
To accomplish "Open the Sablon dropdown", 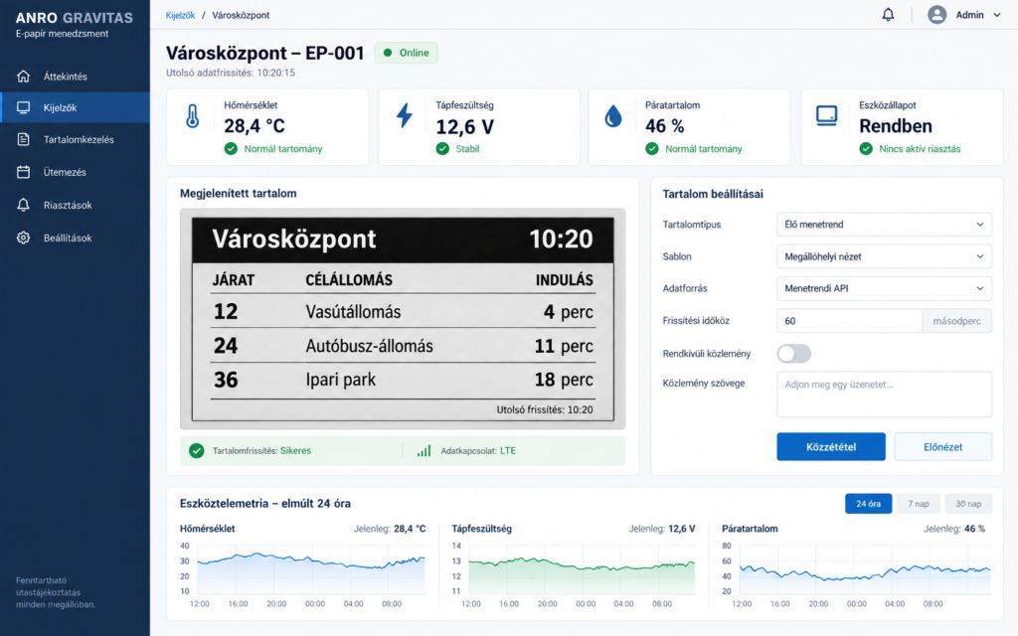I will [x=884, y=256].
